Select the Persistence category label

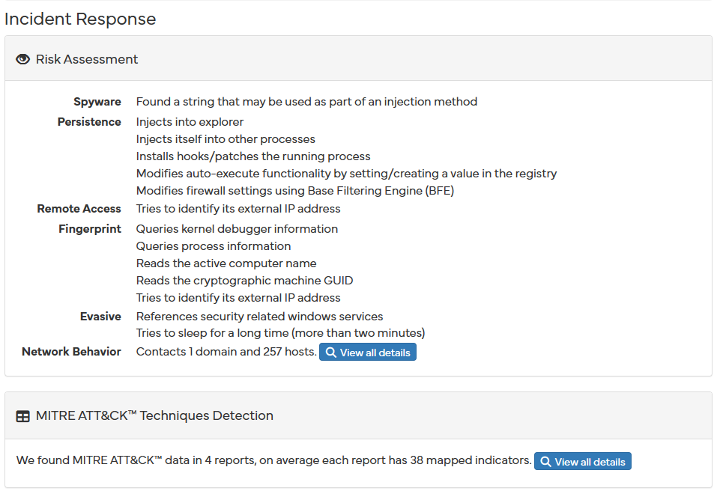tap(89, 121)
